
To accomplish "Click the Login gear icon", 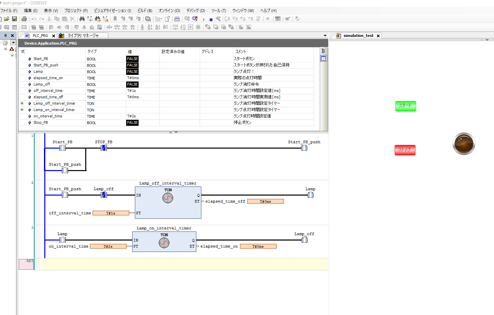I will [x=187, y=19].
